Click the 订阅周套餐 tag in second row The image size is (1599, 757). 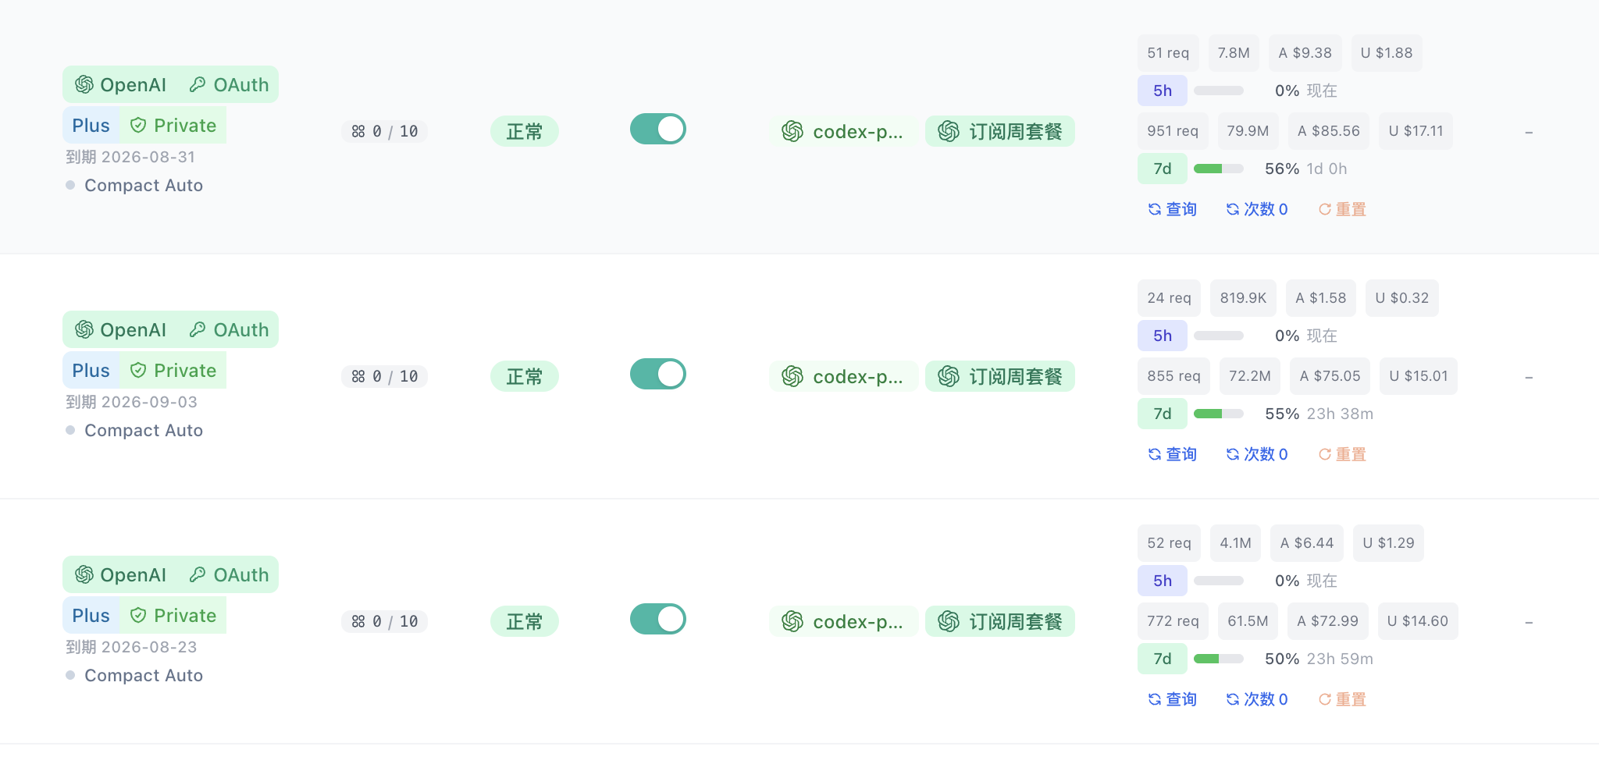1000,376
